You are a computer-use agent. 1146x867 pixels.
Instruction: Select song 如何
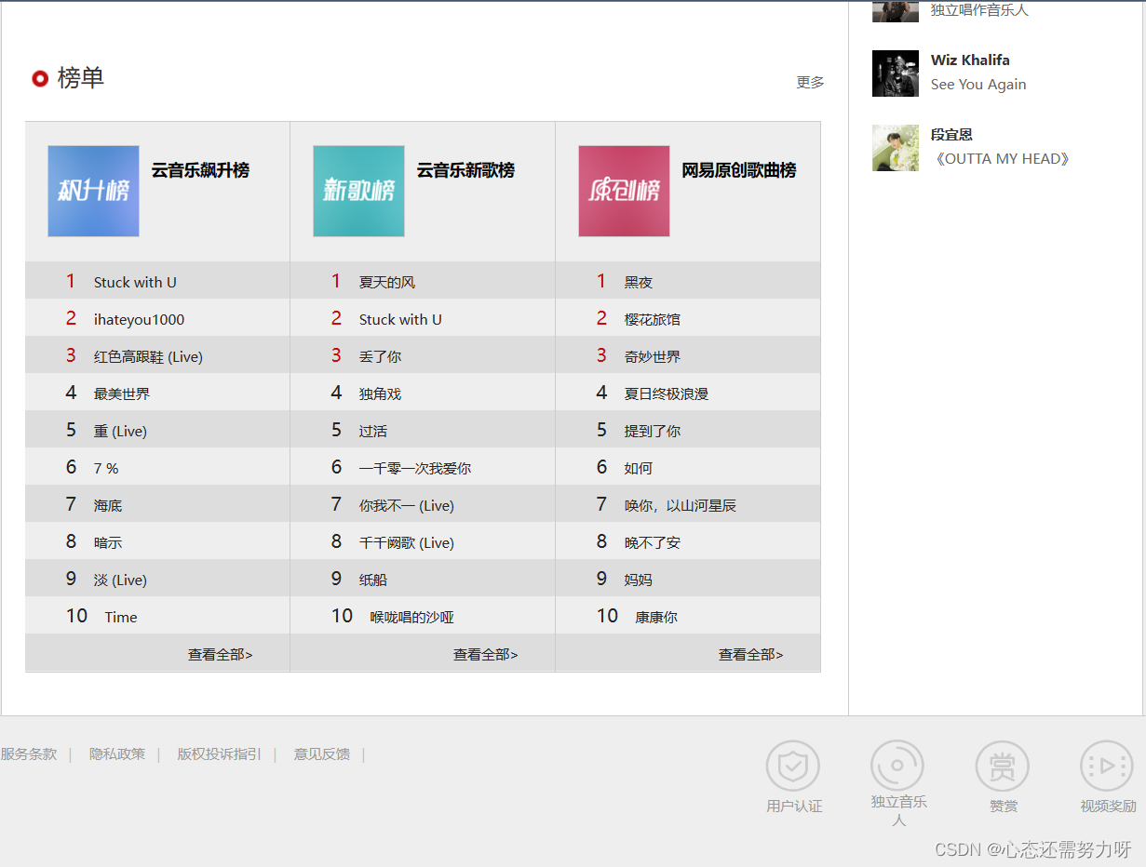coord(639,469)
